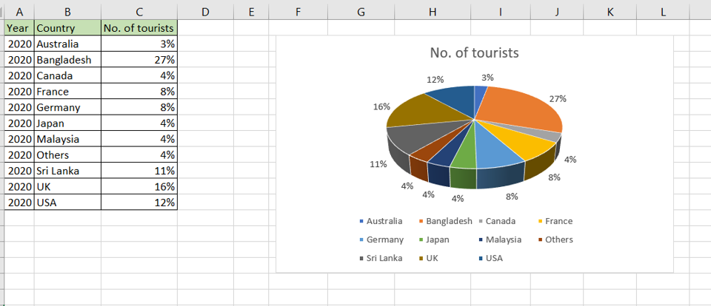Image resolution: width=711 pixels, height=306 pixels.
Task: Click the Year header cell
Action: point(19,28)
